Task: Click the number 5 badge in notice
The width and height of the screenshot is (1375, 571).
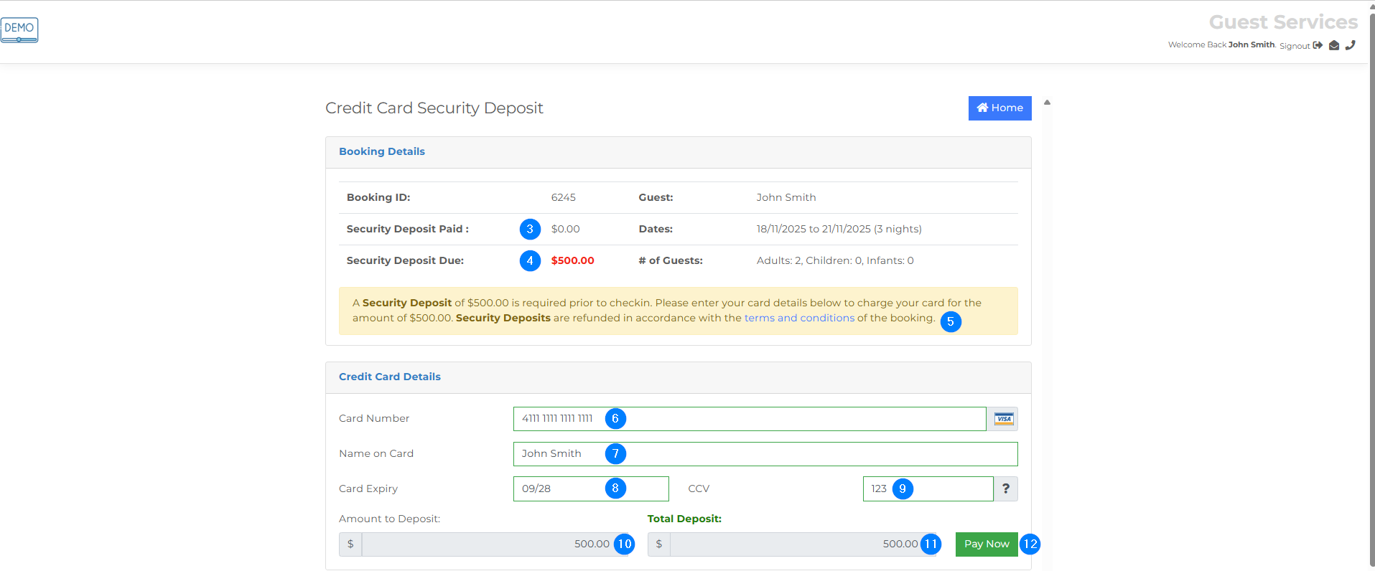Action: pyautogui.click(x=951, y=322)
